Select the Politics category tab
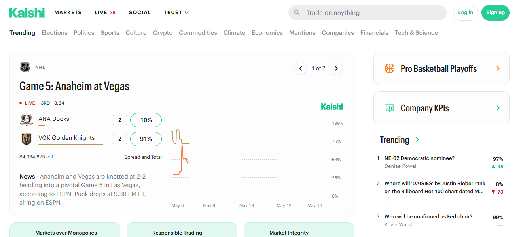Viewport: 519px width, 237px height. pyautogui.click(x=84, y=33)
